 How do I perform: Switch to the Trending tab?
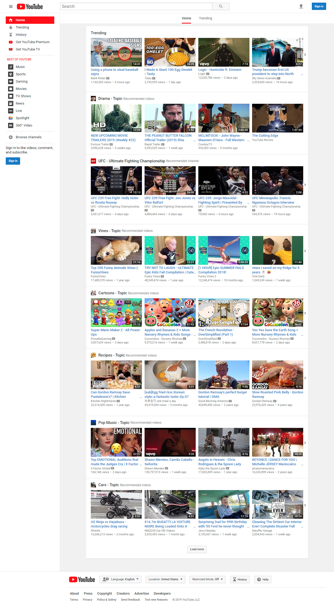(205, 18)
